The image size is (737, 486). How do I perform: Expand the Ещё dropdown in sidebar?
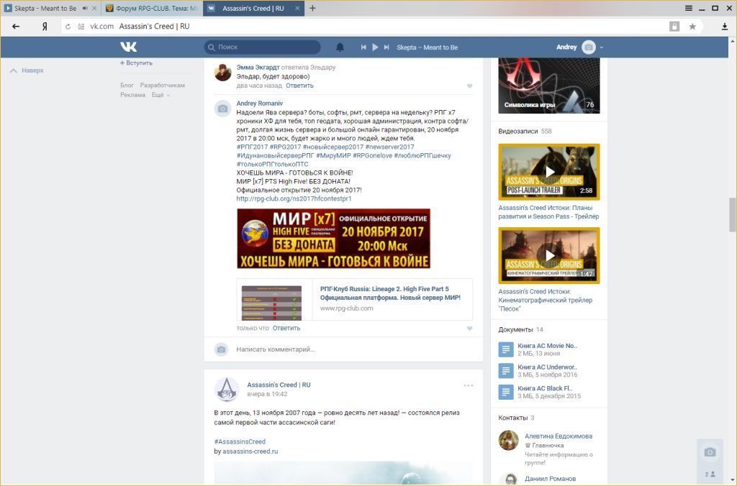[x=160, y=95]
